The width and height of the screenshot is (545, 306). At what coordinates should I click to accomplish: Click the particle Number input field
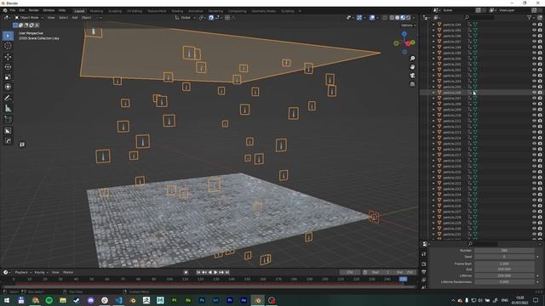504,250
